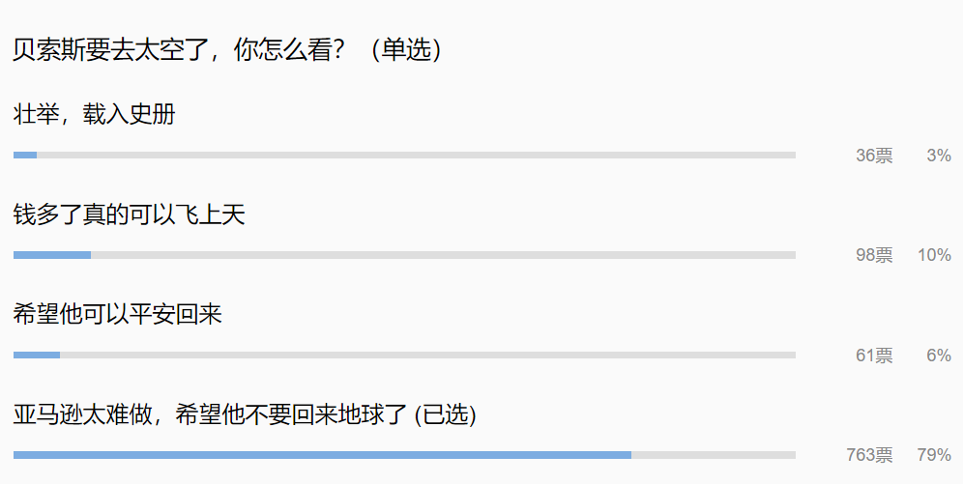963x484 pixels.
Task: Click the 61票 vote count
Action: point(874,356)
